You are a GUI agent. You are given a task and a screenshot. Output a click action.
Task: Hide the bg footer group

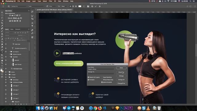(x=6, y=57)
